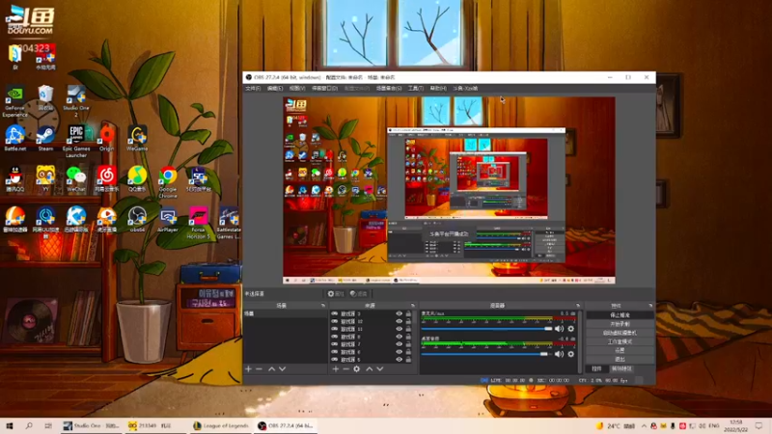Remove selected source with minus icon
Viewport: 772px width, 434px height.
pos(345,368)
